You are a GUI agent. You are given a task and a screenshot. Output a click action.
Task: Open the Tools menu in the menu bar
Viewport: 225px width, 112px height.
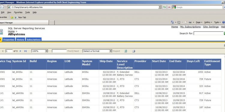[x=28, y=13]
